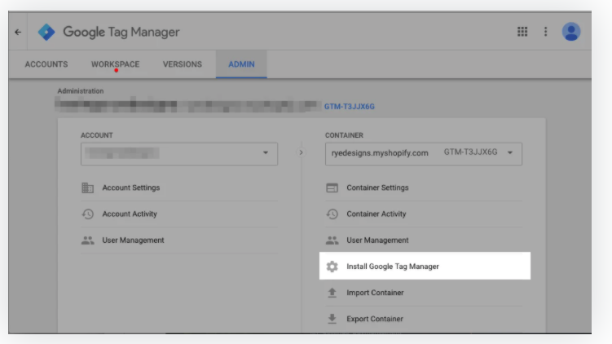Click the dropdown arrow in the Account selector
The image size is (612, 344).
click(x=266, y=152)
